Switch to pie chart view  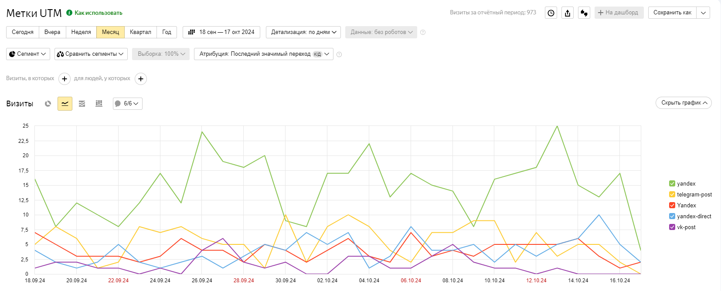[x=48, y=104]
